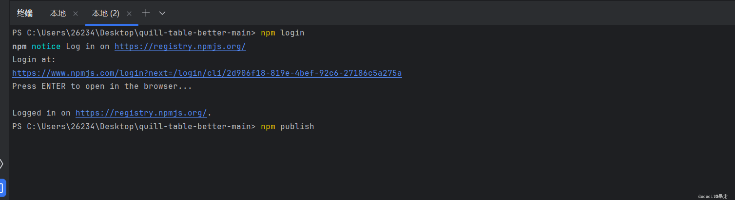Viewport: 735px width, 200px height.
Task: Select the 本地 (2) terminal tab
Action: [105, 14]
